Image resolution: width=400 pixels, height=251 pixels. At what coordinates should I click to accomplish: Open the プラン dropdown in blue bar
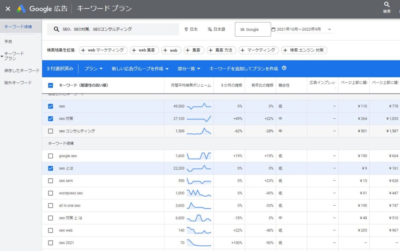pyautogui.click(x=93, y=69)
